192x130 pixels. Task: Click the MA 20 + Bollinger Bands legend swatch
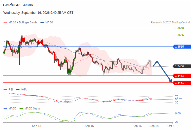point(5,23)
